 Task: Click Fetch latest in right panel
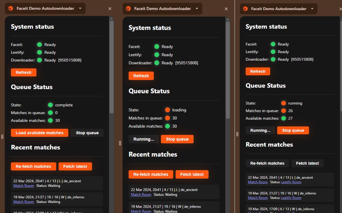(307, 163)
